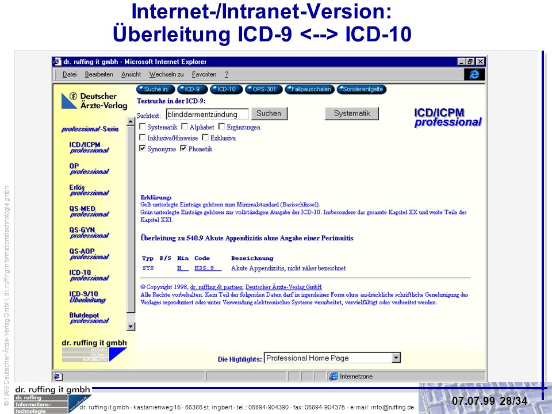Open the Favoriten menu
Viewport: 552px width, 414px height.
(x=204, y=74)
